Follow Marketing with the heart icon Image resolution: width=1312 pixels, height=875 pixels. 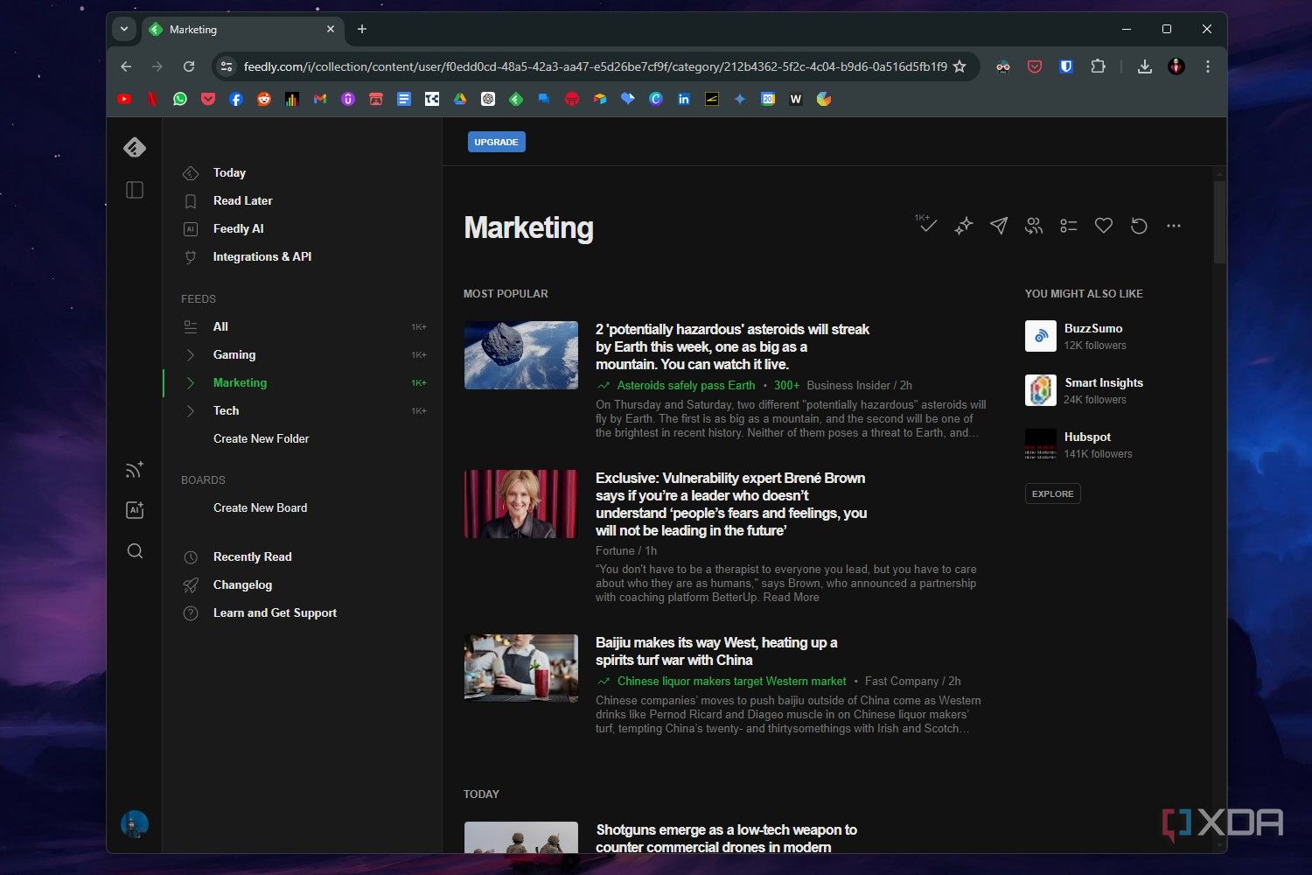pyautogui.click(x=1104, y=226)
